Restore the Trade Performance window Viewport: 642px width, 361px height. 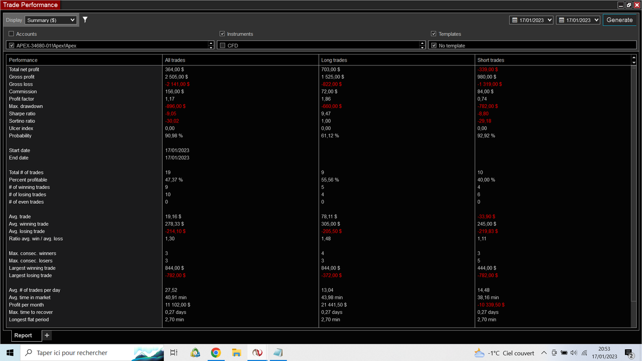(628, 5)
